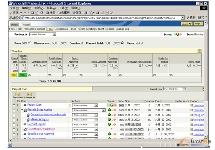The height and width of the screenshot is (150, 215).
Task: Open the Current view Plan Hierarchy dropdown
Action: tap(175, 89)
